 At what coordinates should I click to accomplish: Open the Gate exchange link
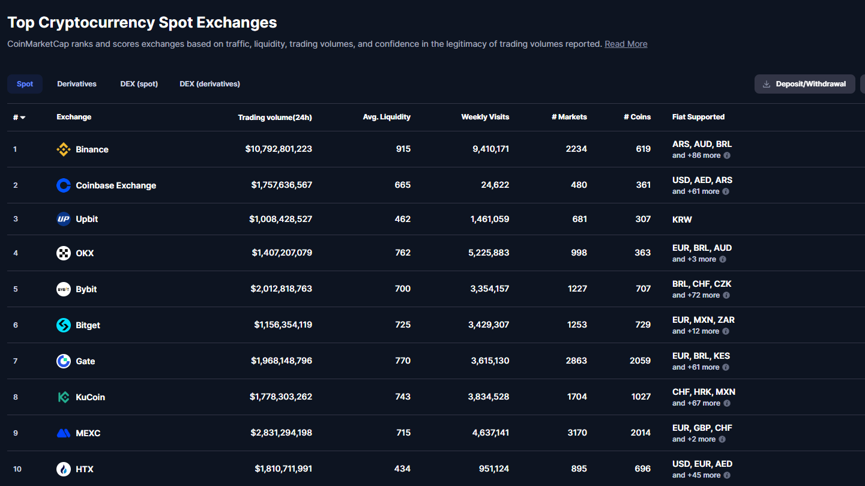click(x=85, y=361)
